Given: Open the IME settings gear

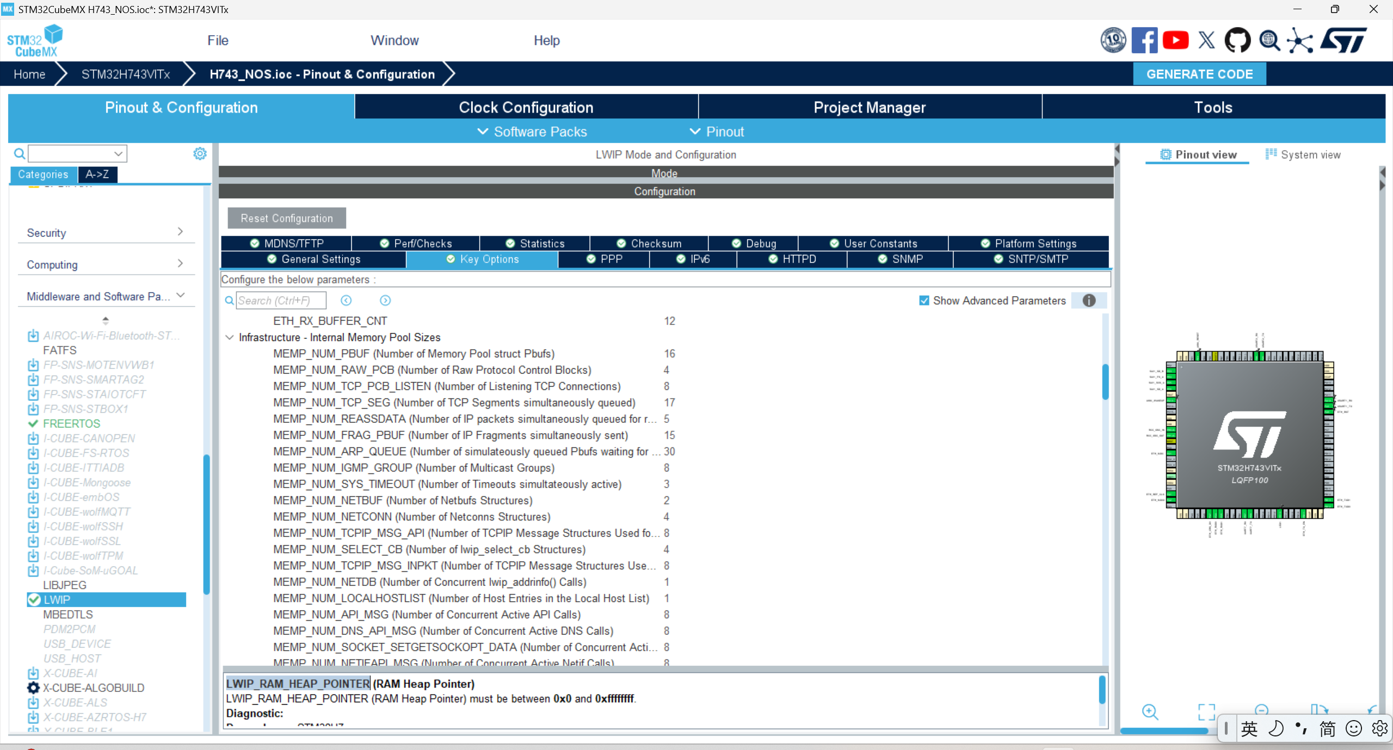Looking at the screenshot, I should (1379, 728).
